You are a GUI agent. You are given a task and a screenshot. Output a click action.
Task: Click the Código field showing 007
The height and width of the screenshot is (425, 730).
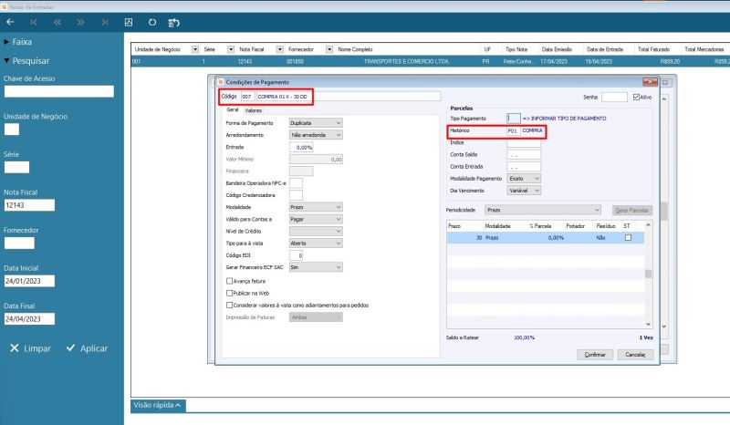247,97
